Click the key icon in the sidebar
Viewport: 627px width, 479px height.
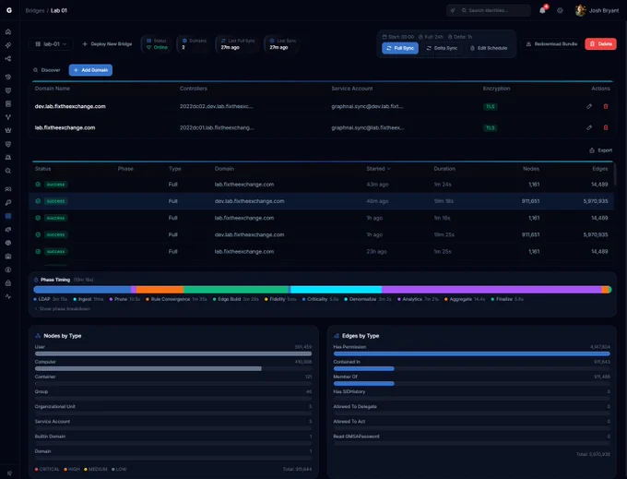pyautogui.click(x=8, y=202)
